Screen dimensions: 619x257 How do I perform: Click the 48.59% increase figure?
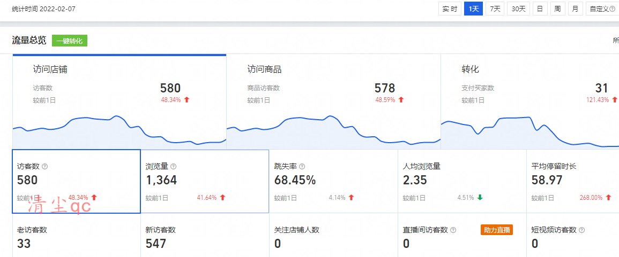point(385,100)
